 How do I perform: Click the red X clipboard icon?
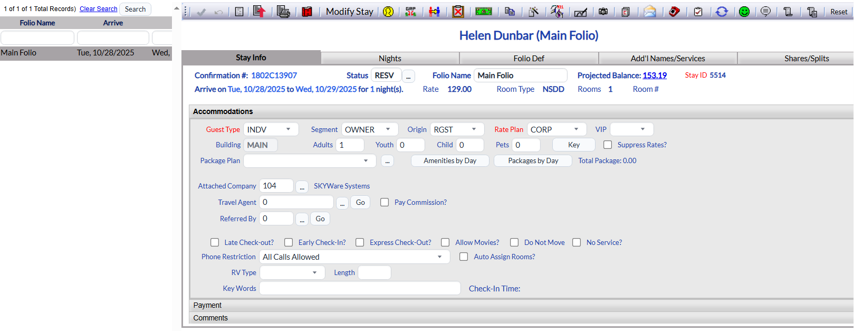458,12
